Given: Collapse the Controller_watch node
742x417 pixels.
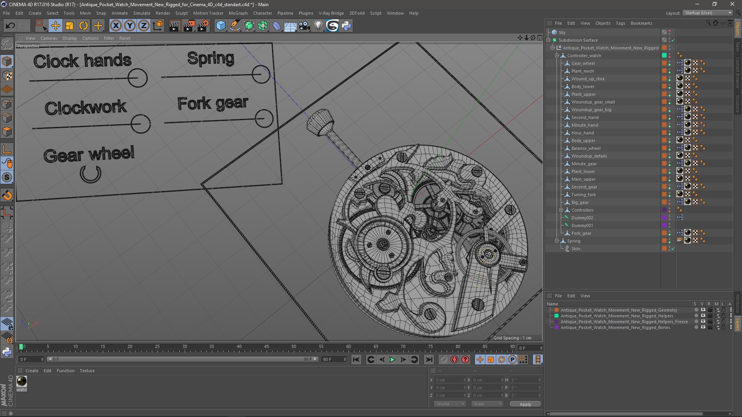Looking at the screenshot, I should (557, 56).
